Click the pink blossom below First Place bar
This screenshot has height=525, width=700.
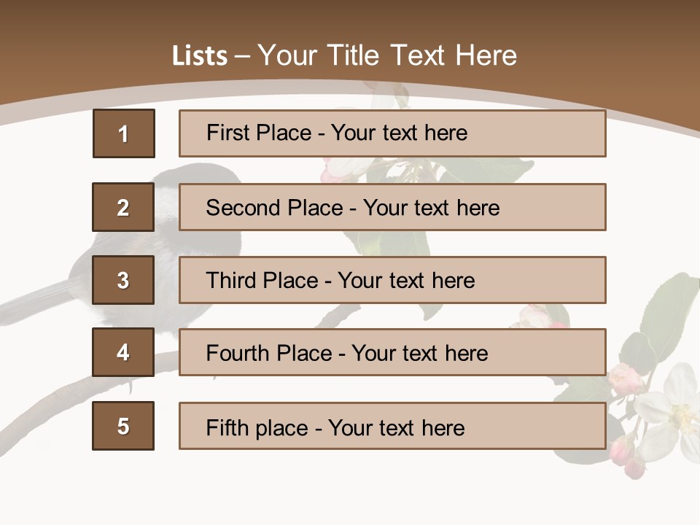point(337,169)
